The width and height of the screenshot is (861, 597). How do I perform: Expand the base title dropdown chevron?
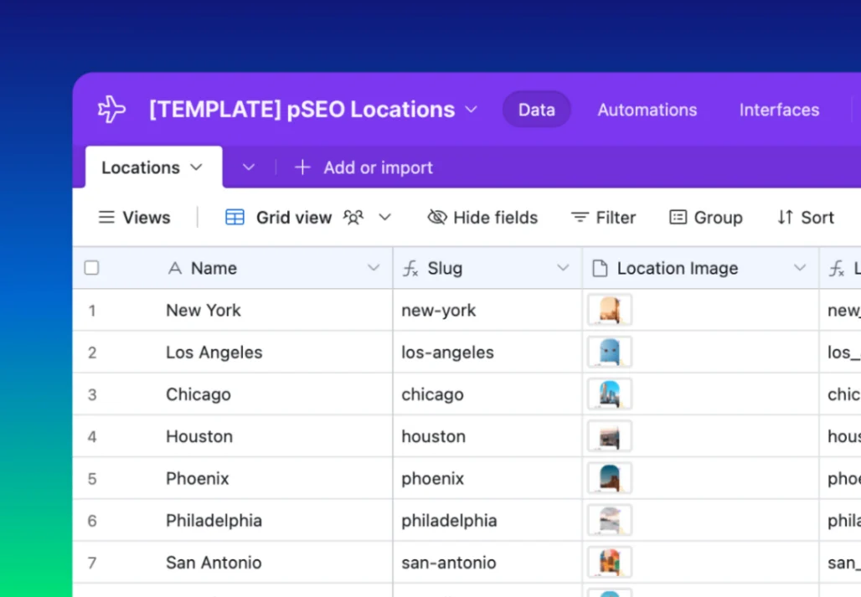point(472,110)
